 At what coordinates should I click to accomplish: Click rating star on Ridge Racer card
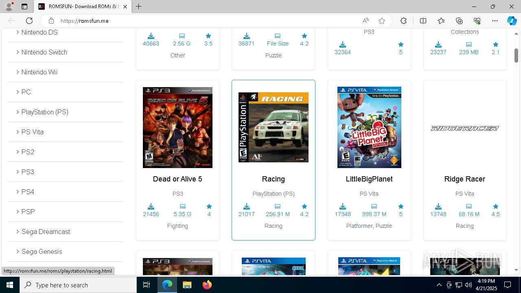click(x=495, y=206)
